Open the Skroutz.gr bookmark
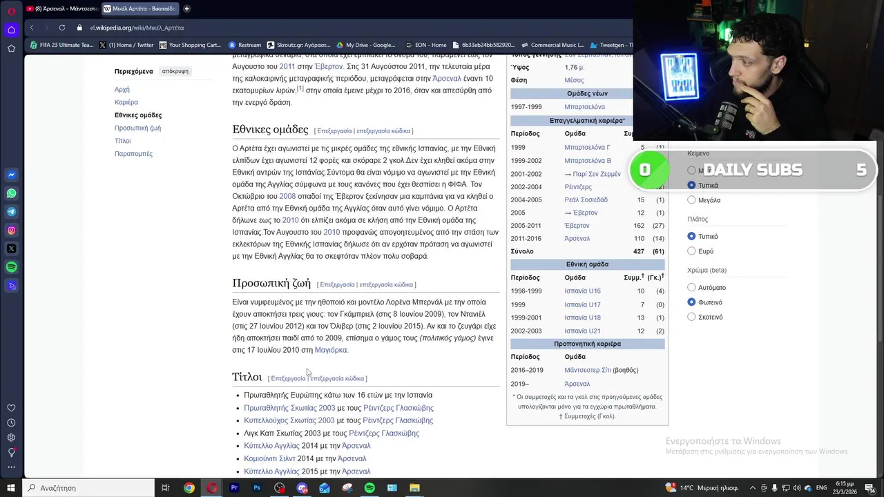This screenshot has height=497, width=884. click(298, 45)
